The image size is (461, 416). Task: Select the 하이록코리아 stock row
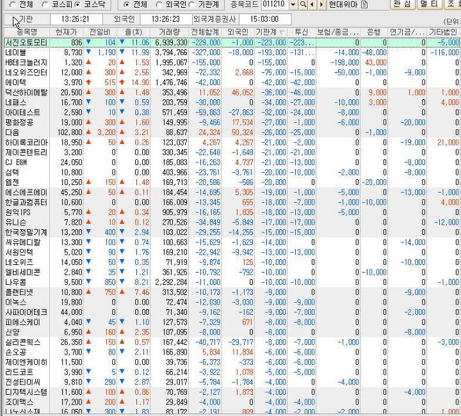coord(232,143)
